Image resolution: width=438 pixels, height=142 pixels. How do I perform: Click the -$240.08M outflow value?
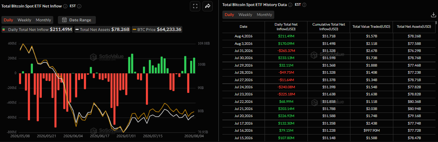286,88
